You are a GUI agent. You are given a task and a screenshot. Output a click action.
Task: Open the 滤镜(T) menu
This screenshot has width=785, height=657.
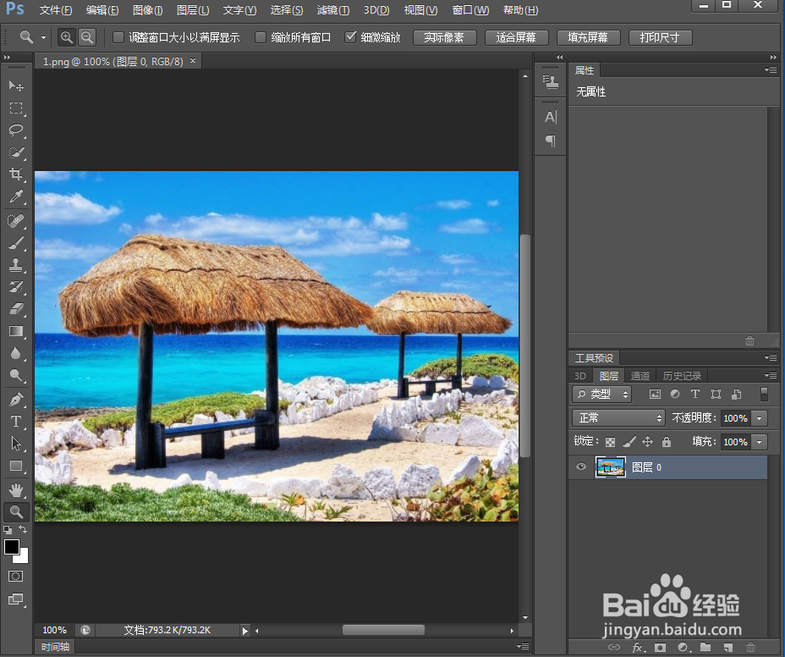coord(333,10)
